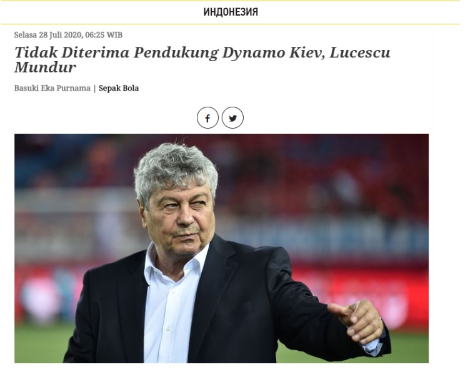468x377 pixels.
Task: Click the date Selasa 28 Juli 2020
Action: (x=47, y=35)
